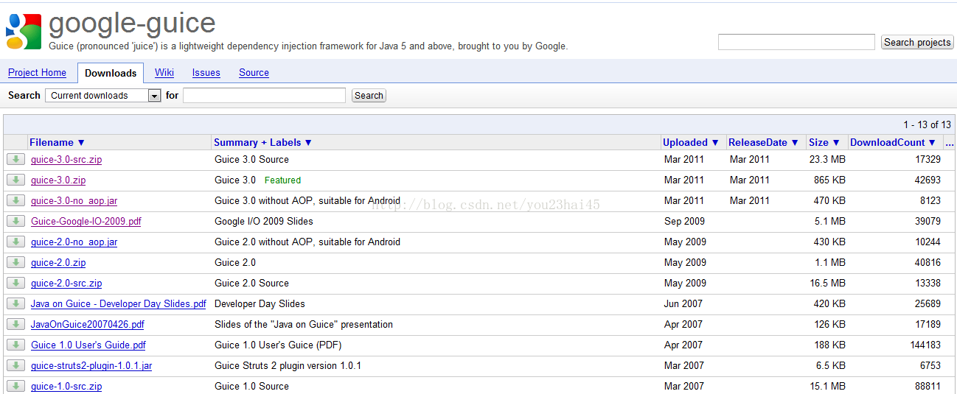Open Java on Guice - Developer Day Slides.pdf
Viewport: 957px width, 394px height.
119,303
